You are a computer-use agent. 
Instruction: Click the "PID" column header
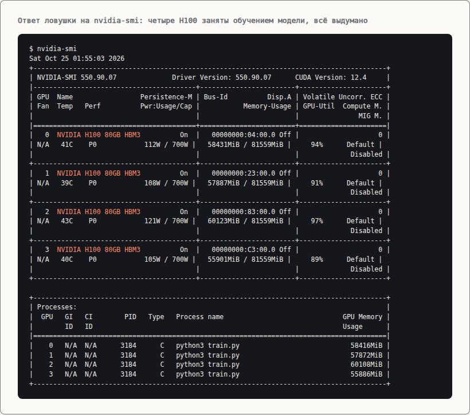130,317
